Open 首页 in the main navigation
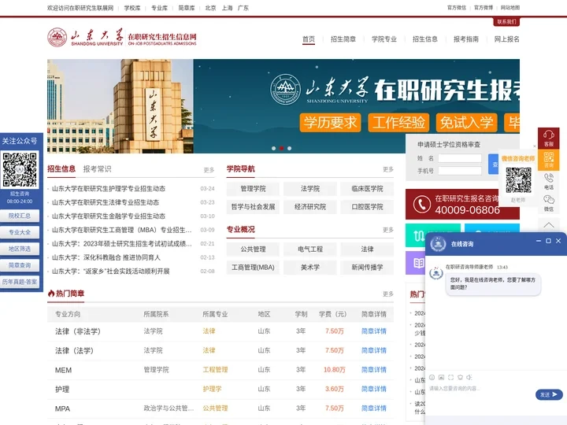This screenshot has width=567, height=425. coord(309,39)
